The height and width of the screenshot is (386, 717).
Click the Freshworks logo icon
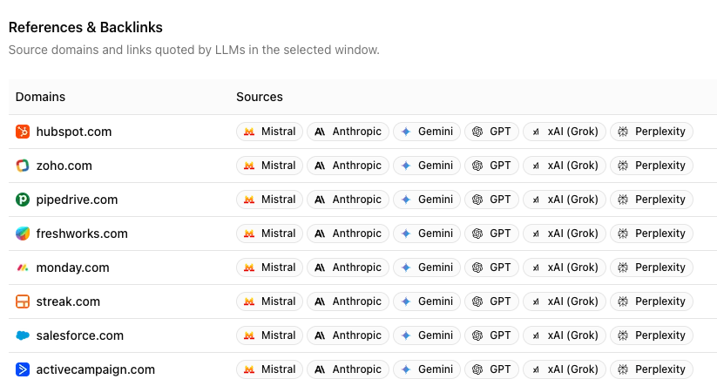tap(23, 234)
